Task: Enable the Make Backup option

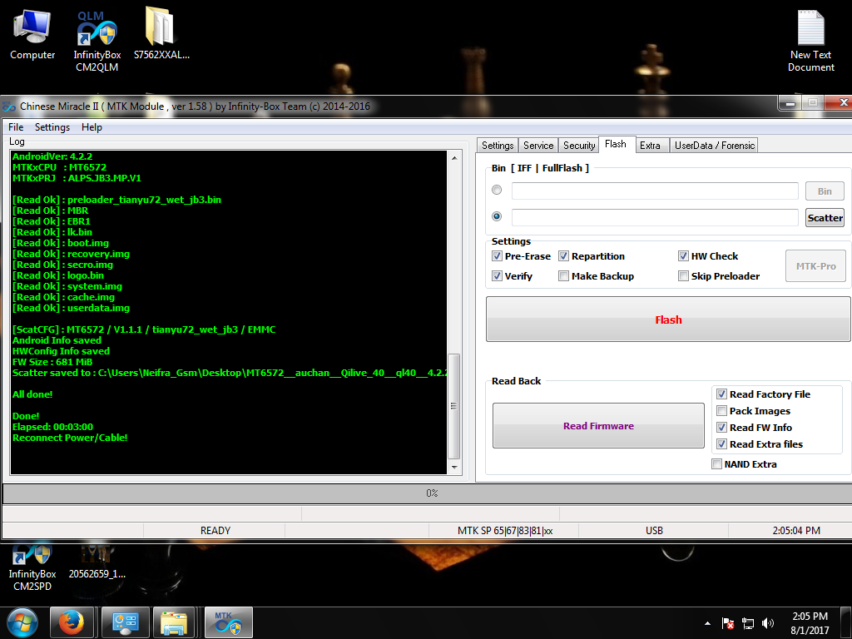Action: 564,276
